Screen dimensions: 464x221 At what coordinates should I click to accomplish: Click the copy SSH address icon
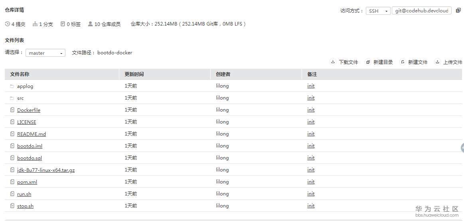coord(458,11)
